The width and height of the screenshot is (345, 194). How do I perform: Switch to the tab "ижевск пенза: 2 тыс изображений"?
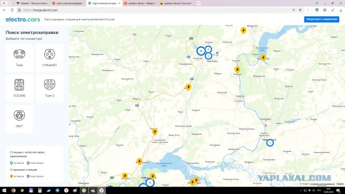(176, 3)
